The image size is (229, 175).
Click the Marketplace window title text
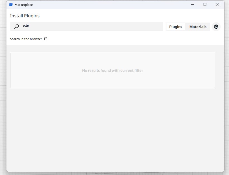coord(23,5)
